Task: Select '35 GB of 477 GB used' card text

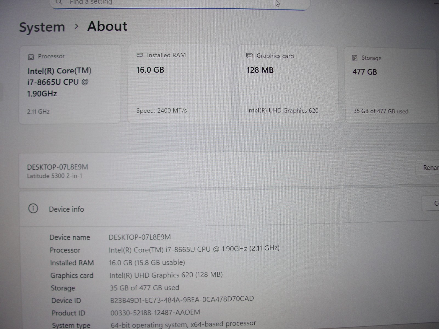Action: (381, 111)
